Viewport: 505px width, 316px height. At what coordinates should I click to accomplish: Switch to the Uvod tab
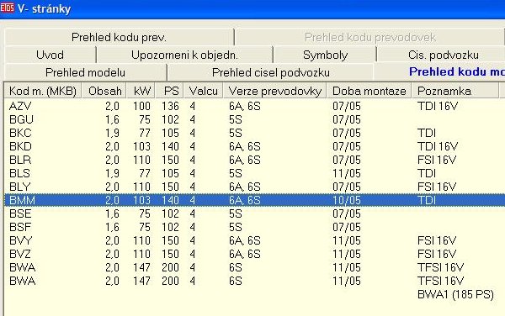point(50,55)
